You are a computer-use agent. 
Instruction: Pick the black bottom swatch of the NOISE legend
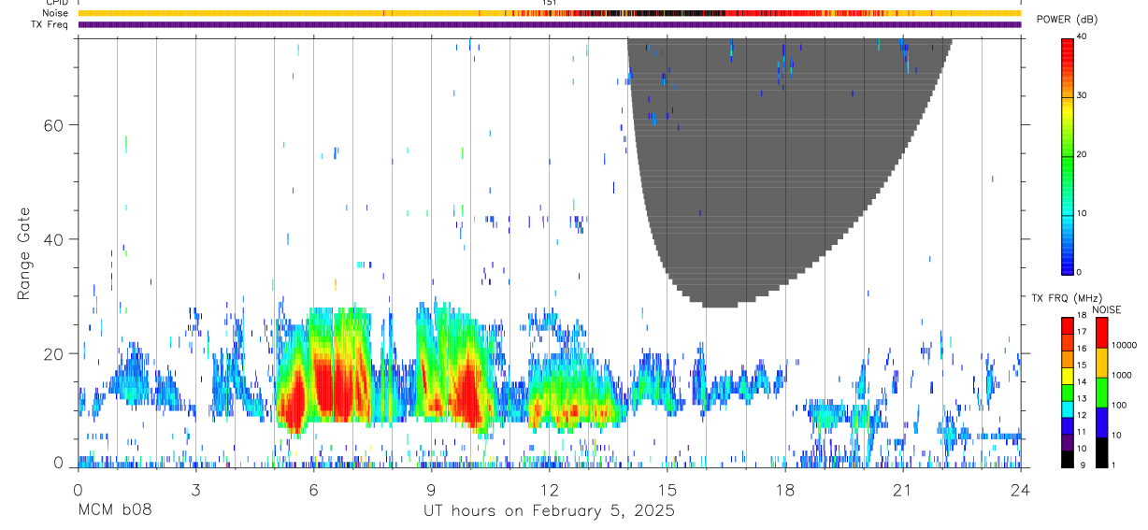1102,452
